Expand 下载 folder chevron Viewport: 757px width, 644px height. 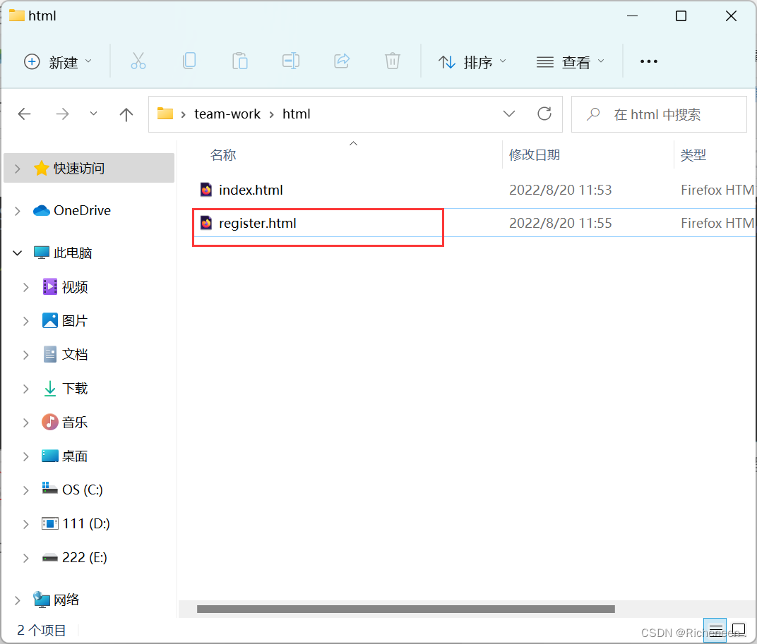pyautogui.click(x=26, y=389)
